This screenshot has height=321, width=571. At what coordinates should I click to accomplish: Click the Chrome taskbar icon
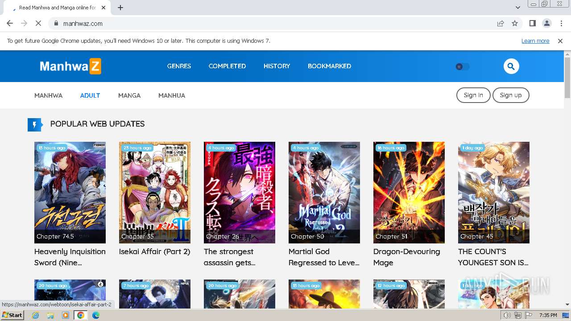[81, 315]
